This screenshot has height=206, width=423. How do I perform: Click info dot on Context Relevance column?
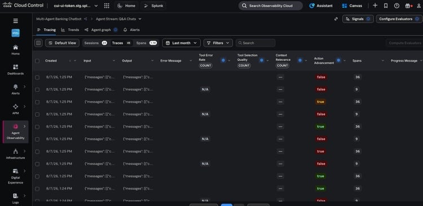300,60
